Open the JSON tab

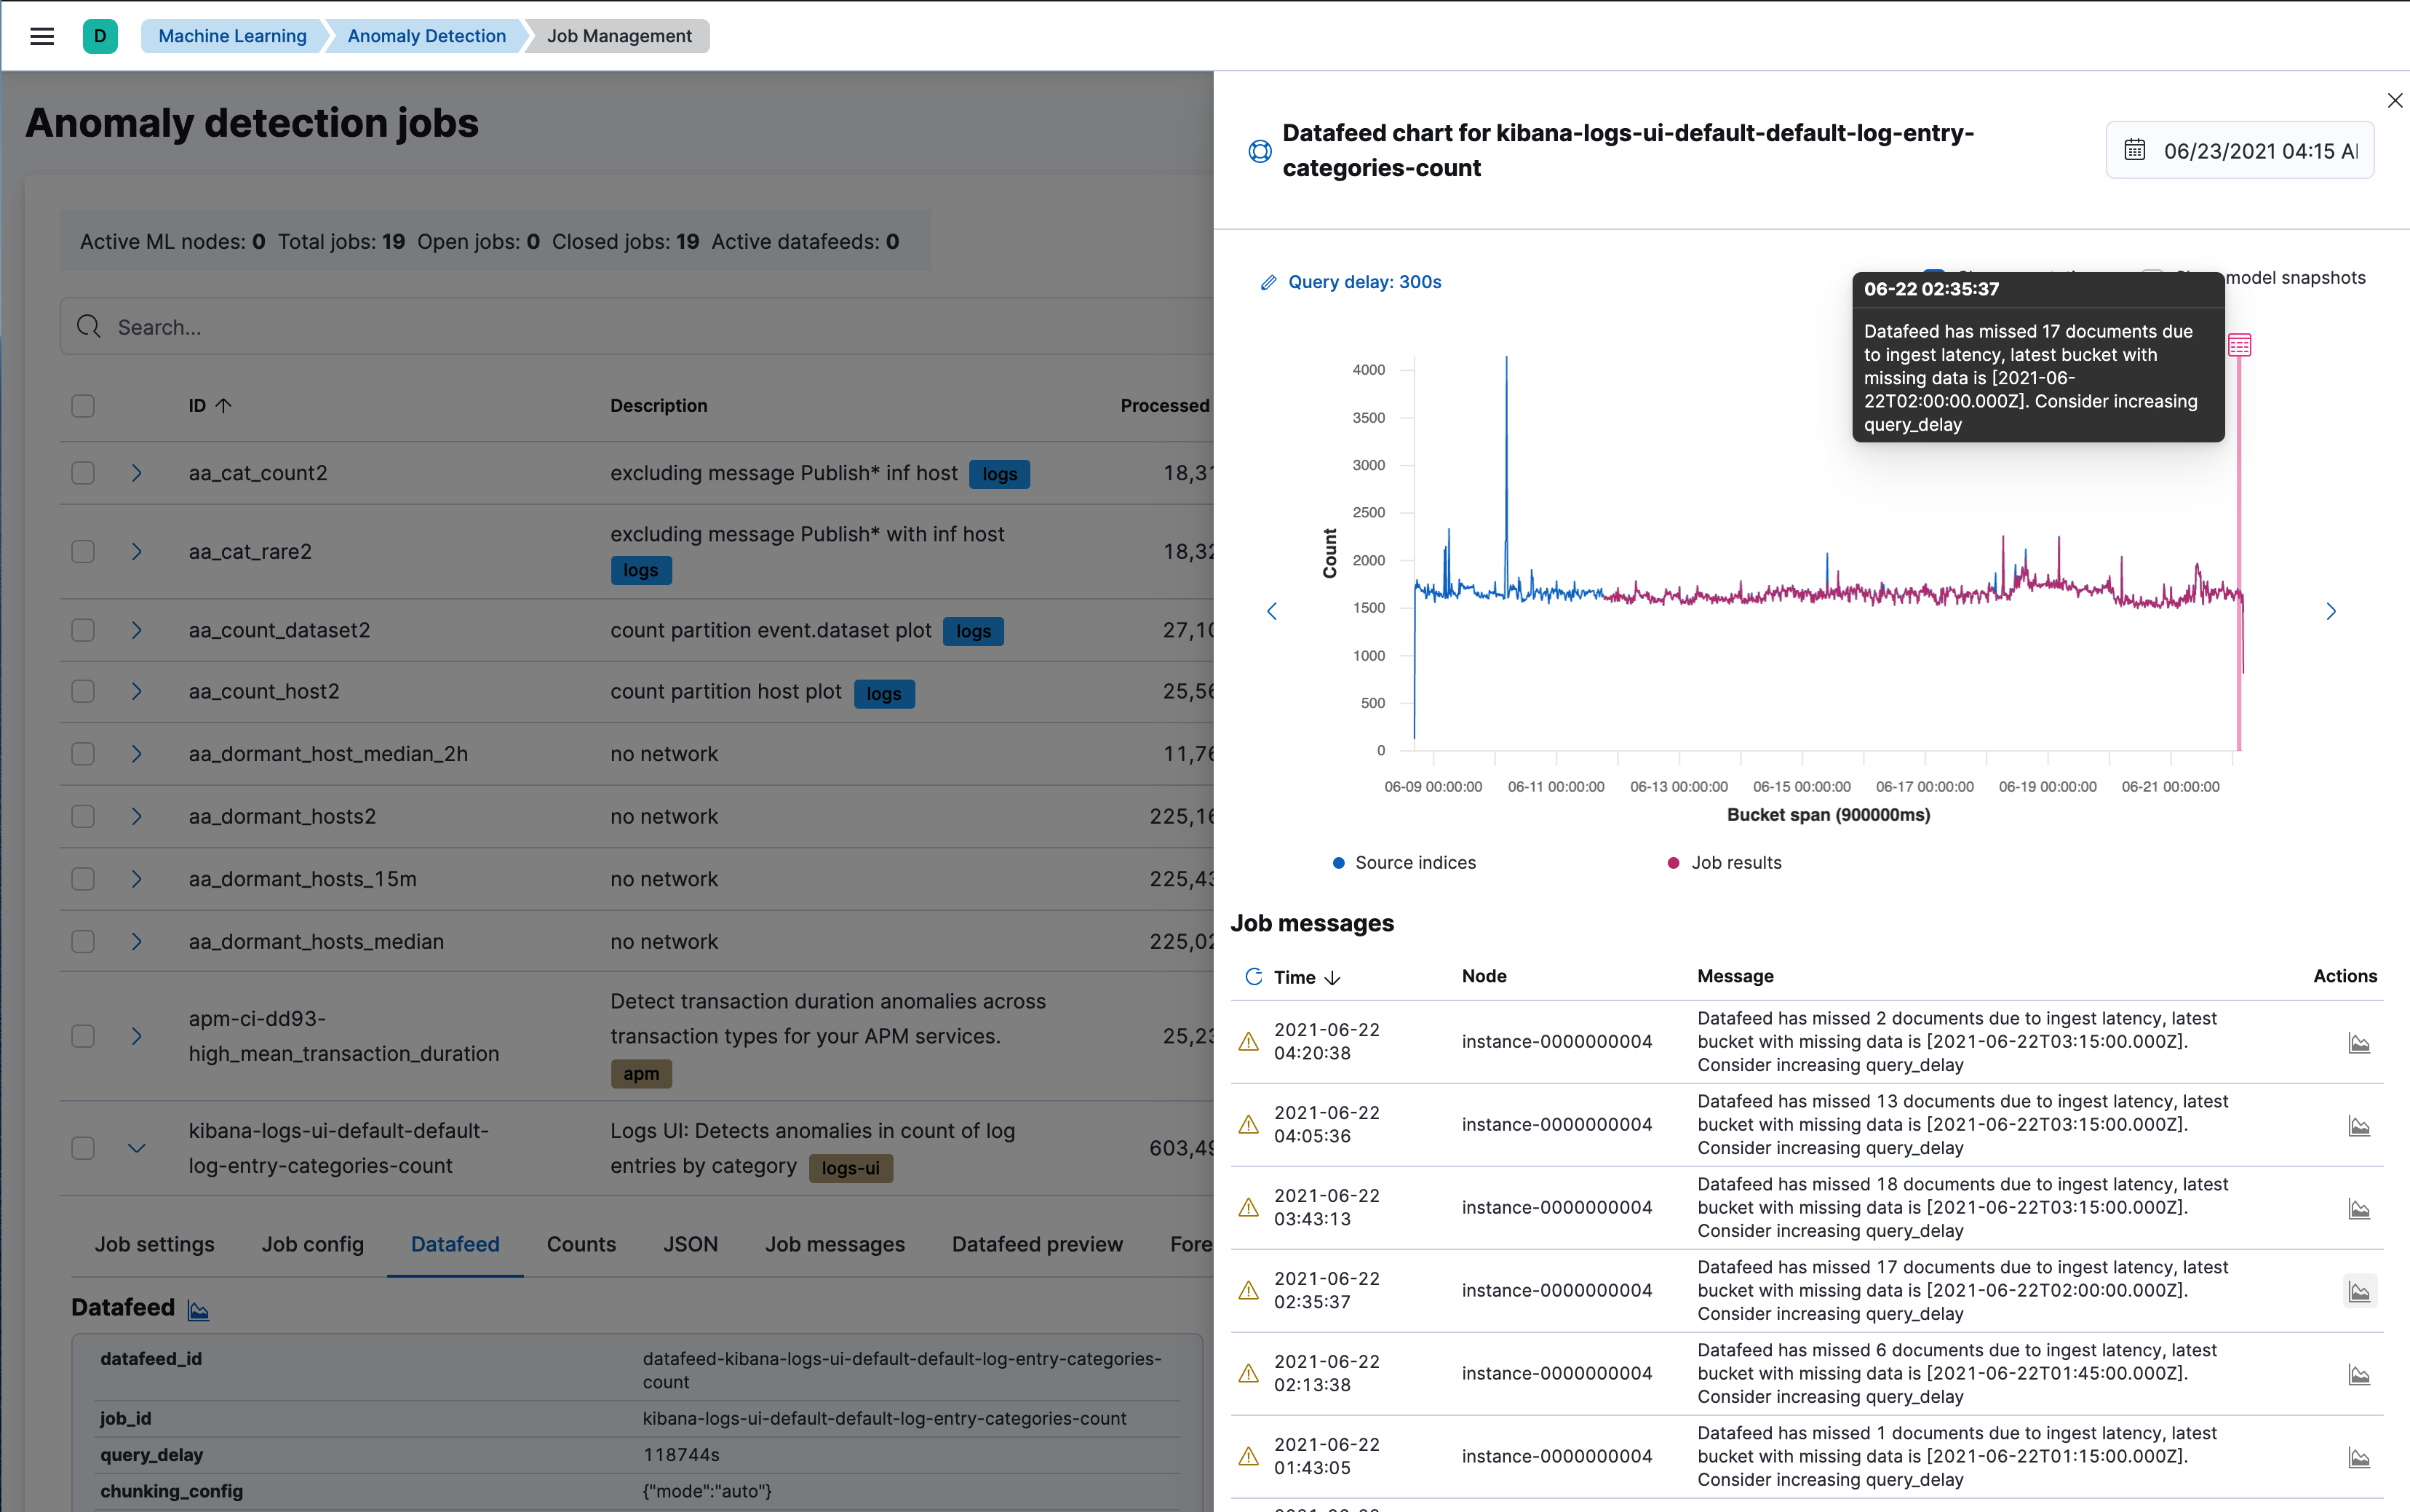[x=691, y=1244]
